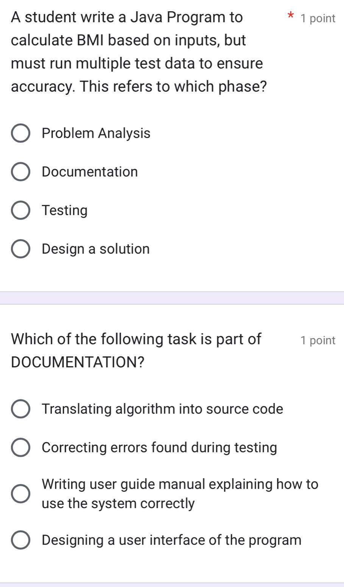Screen dimensions: 344x587
Task: Choose Correcting errors found during testing
Action: coord(20,447)
